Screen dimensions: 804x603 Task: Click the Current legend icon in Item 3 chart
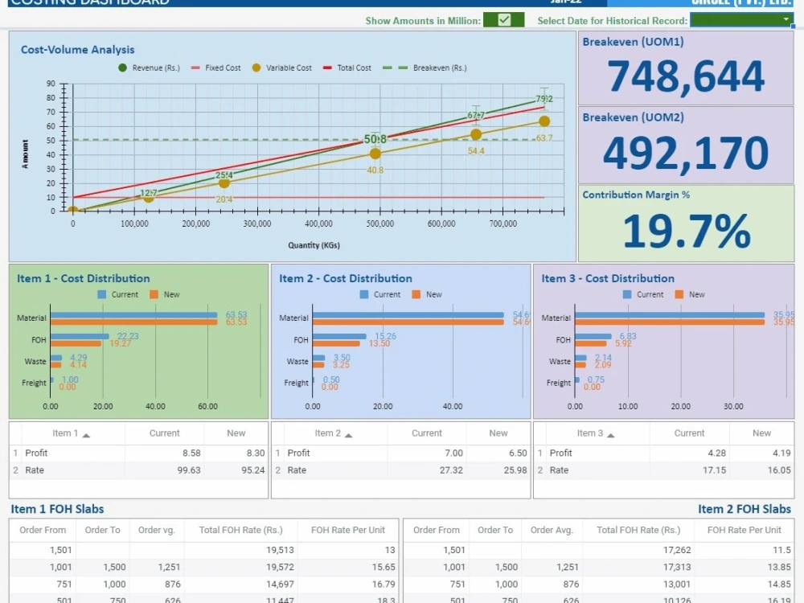pyautogui.click(x=626, y=294)
